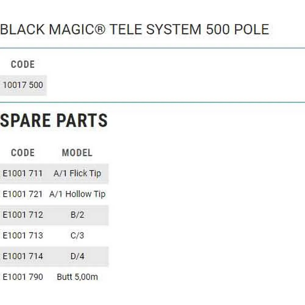This screenshot has width=305, height=305.
Task: Click the MODEL column header
Action: point(77,153)
